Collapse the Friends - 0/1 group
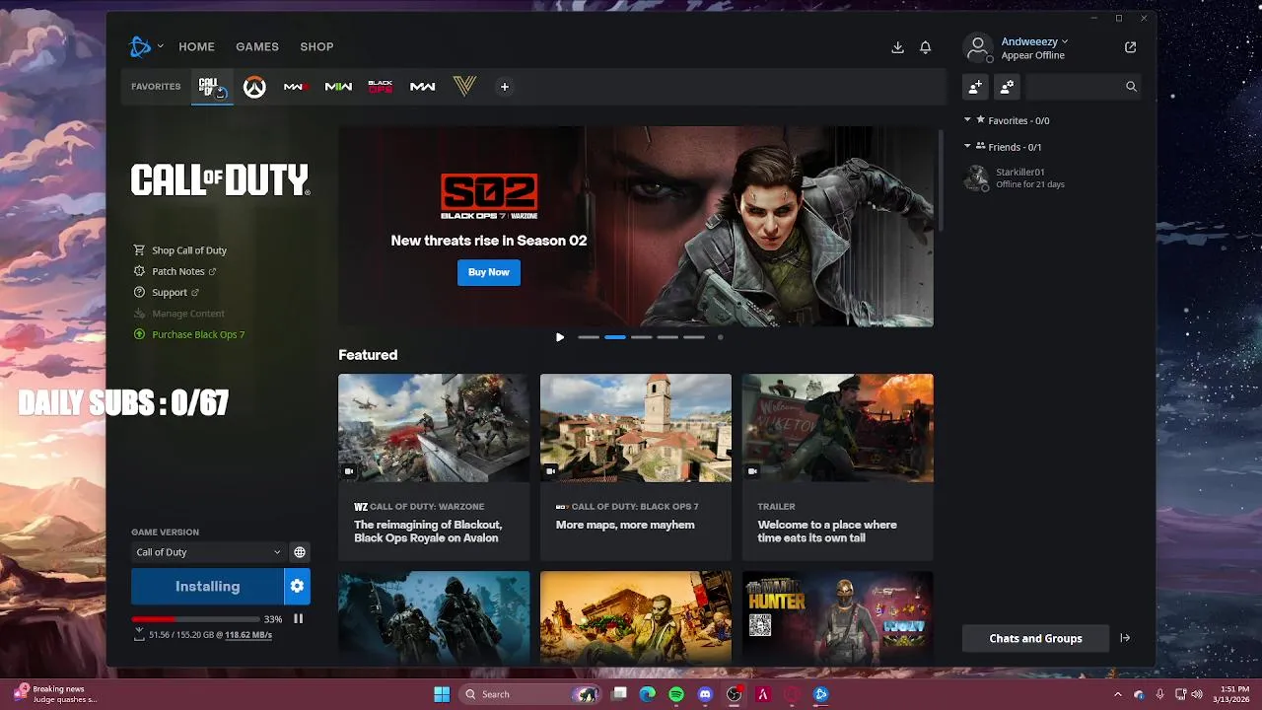 [x=967, y=147]
